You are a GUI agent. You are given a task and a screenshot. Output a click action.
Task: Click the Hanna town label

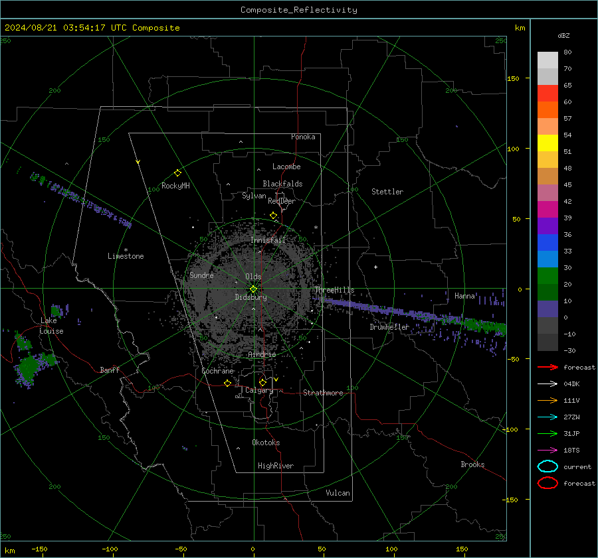[464, 296]
